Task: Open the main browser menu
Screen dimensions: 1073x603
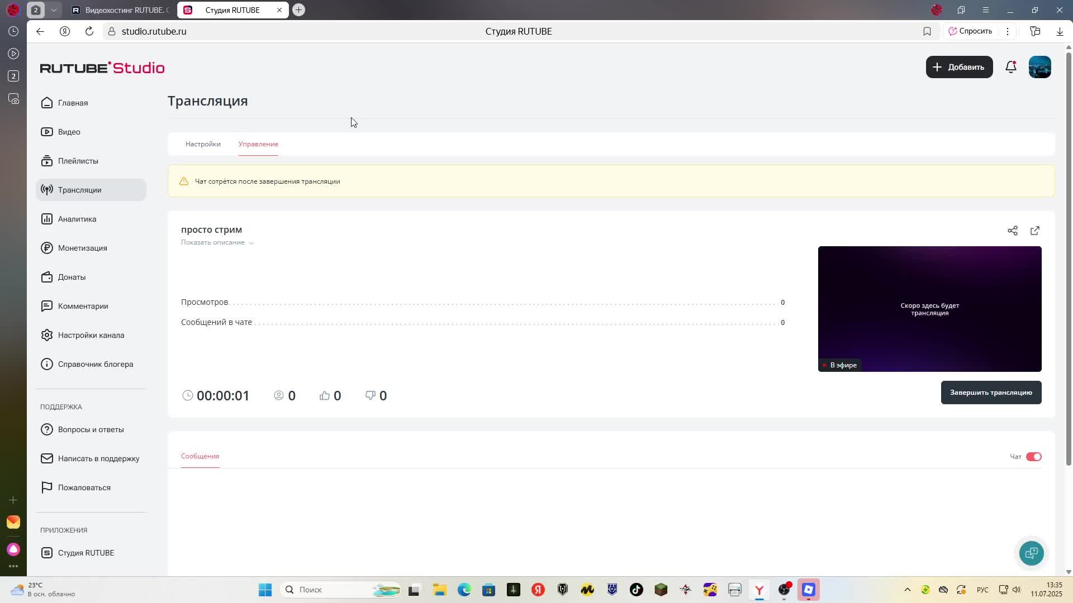Action: (986, 10)
